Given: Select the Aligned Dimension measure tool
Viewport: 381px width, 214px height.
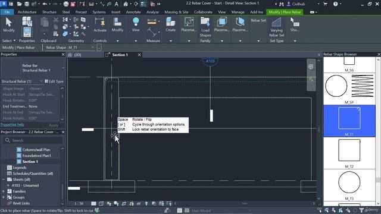Looking at the screenshot, I should point(152,22).
